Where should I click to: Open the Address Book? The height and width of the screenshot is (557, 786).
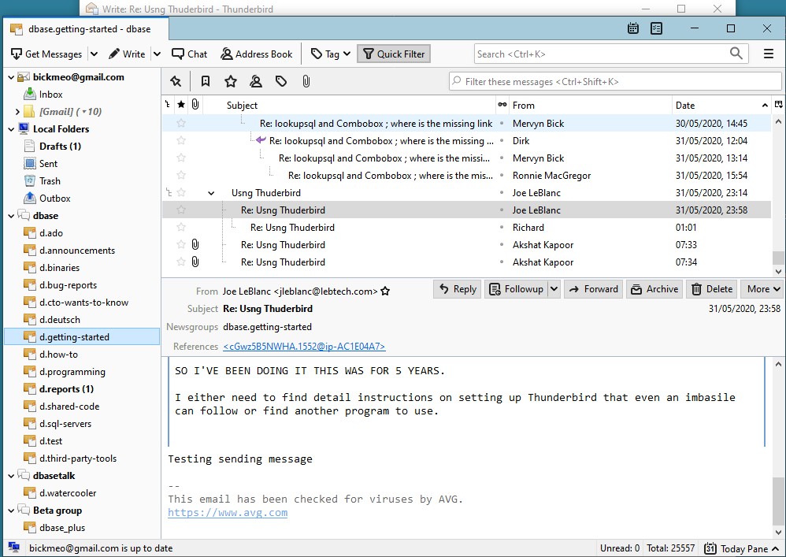[256, 54]
